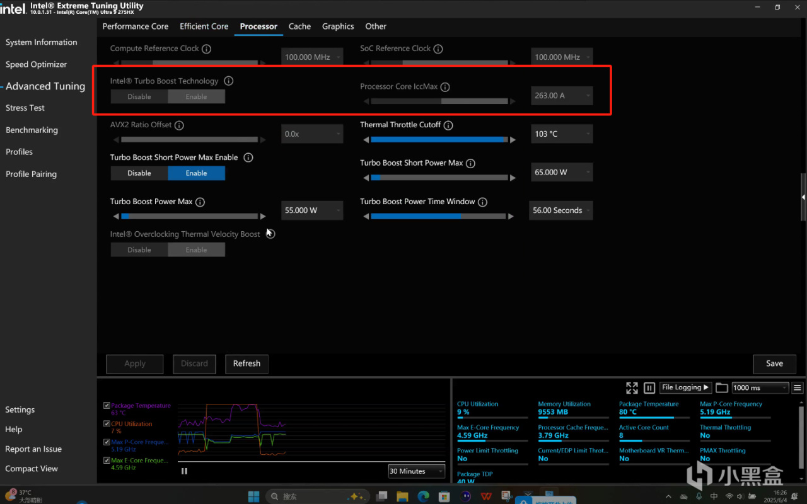
Task: Open the monitor panel hamburger menu
Action: pyautogui.click(x=798, y=388)
